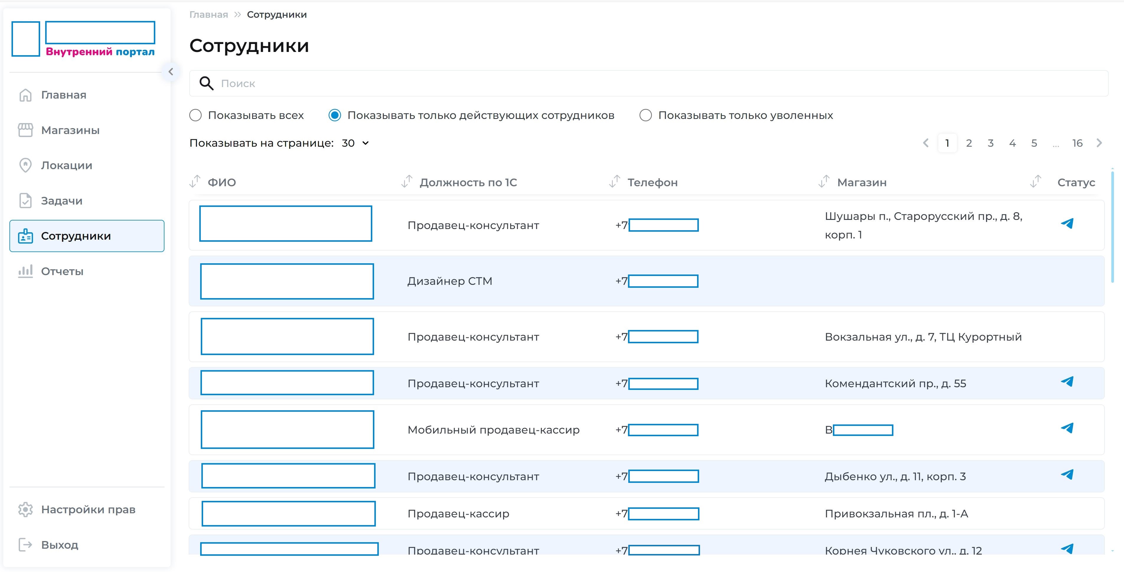Open page 1 in pagination
1124x572 pixels.
pos(947,143)
